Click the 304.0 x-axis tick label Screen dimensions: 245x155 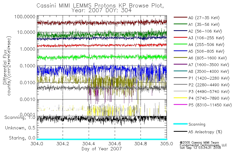tap(37, 144)
